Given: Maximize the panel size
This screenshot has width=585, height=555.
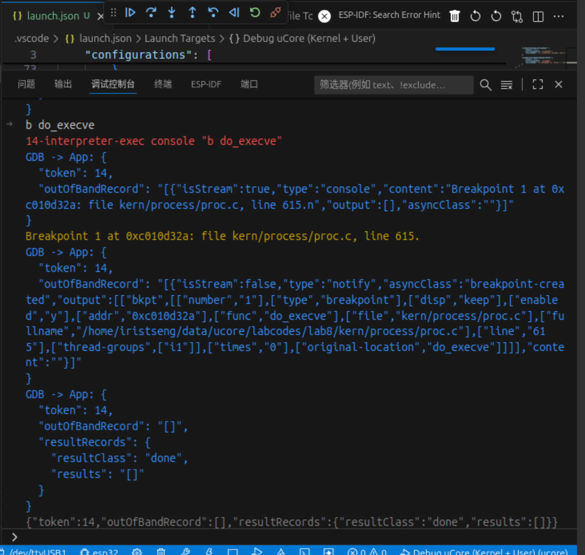Looking at the screenshot, I should [x=538, y=85].
